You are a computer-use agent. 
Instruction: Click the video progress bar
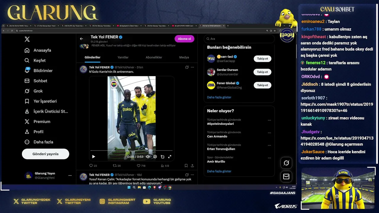[x=131, y=151]
